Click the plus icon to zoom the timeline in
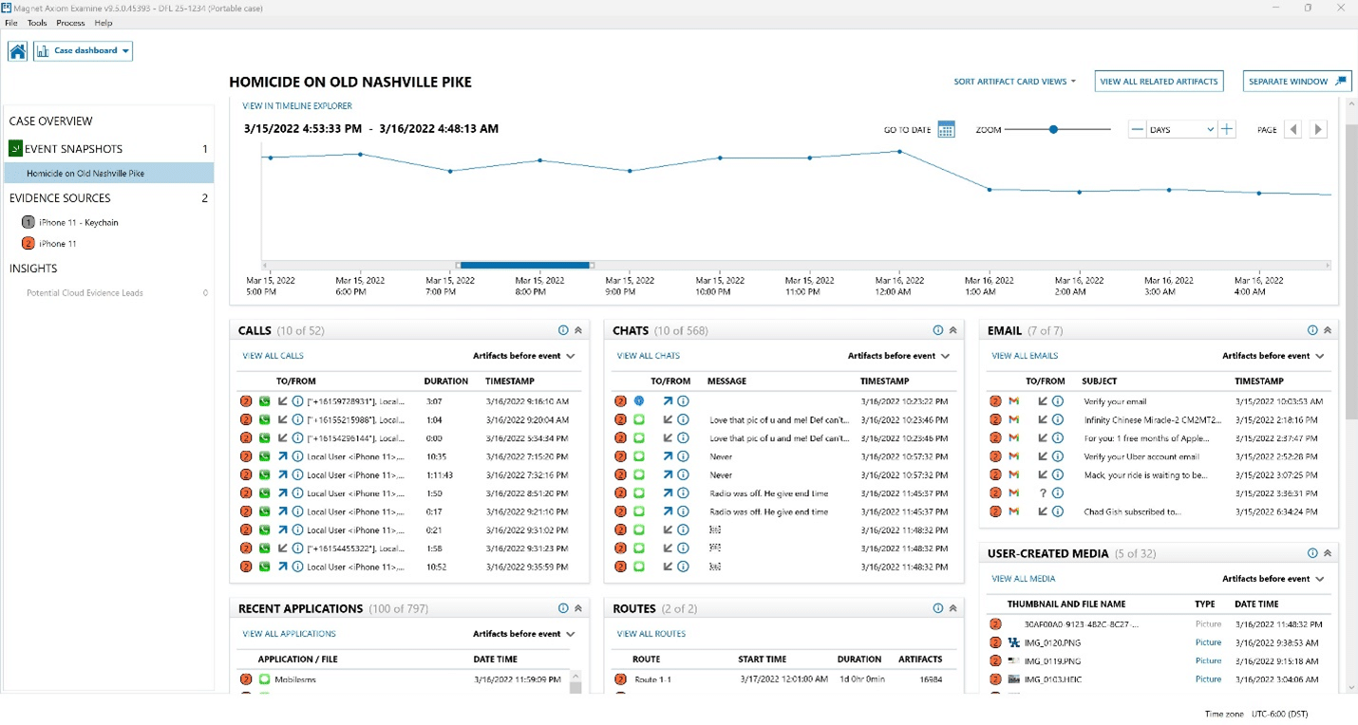The height and width of the screenshot is (725, 1358). (1225, 129)
